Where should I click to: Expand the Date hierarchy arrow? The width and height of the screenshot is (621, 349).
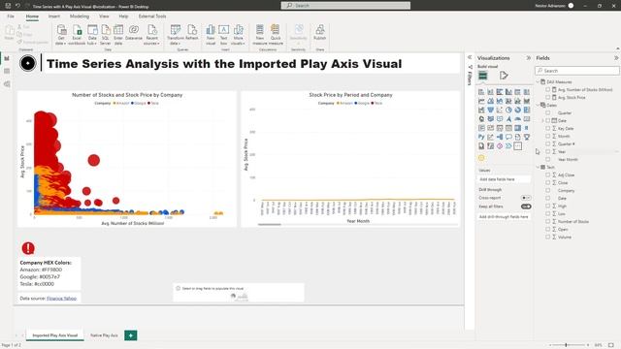[x=543, y=120]
